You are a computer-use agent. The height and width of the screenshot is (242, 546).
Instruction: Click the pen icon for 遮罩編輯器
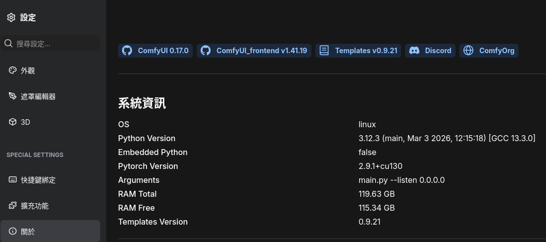13,96
